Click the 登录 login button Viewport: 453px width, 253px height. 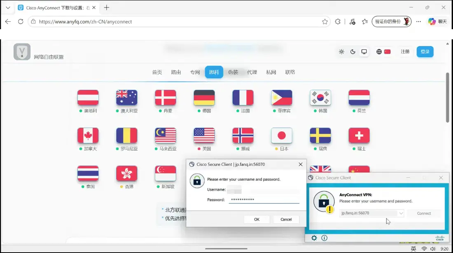coord(425,52)
